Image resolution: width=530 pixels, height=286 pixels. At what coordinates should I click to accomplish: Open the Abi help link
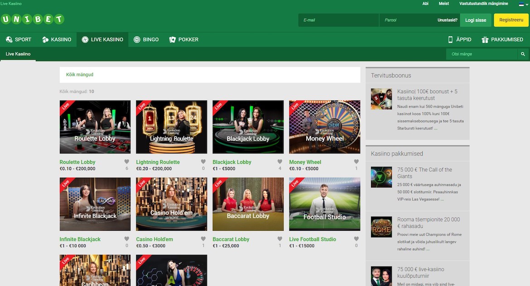pos(425,3)
